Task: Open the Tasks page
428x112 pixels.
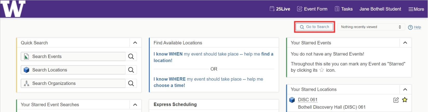Action: pos(344,9)
